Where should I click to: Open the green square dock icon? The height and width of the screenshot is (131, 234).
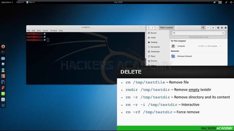(x=3, y=94)
